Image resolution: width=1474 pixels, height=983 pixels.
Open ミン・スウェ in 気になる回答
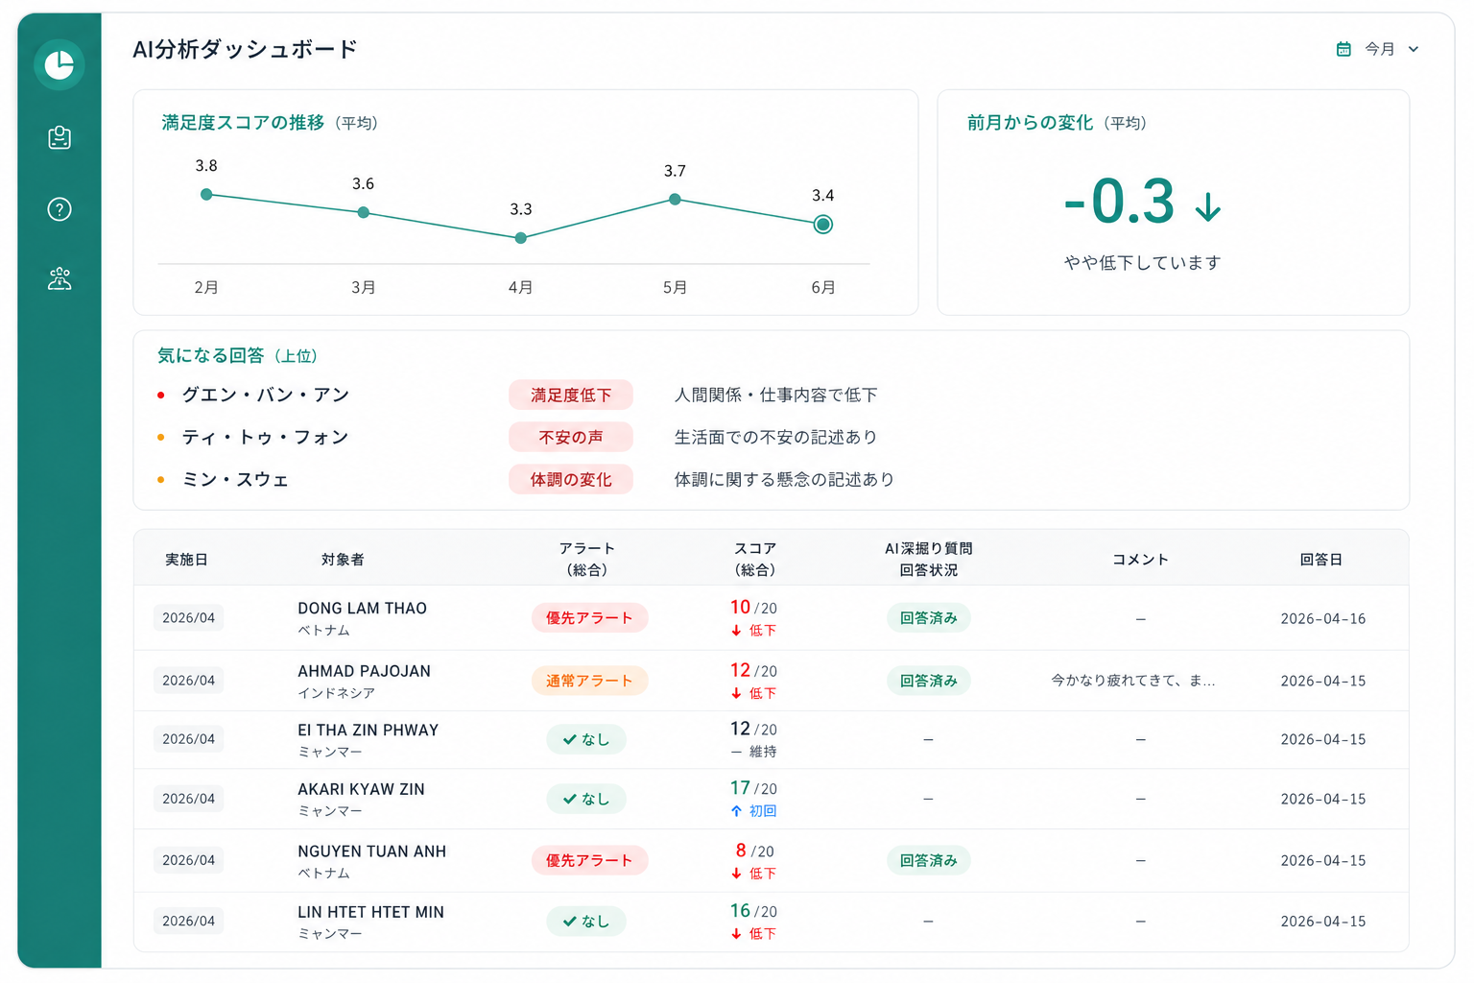tap(235, 479)
